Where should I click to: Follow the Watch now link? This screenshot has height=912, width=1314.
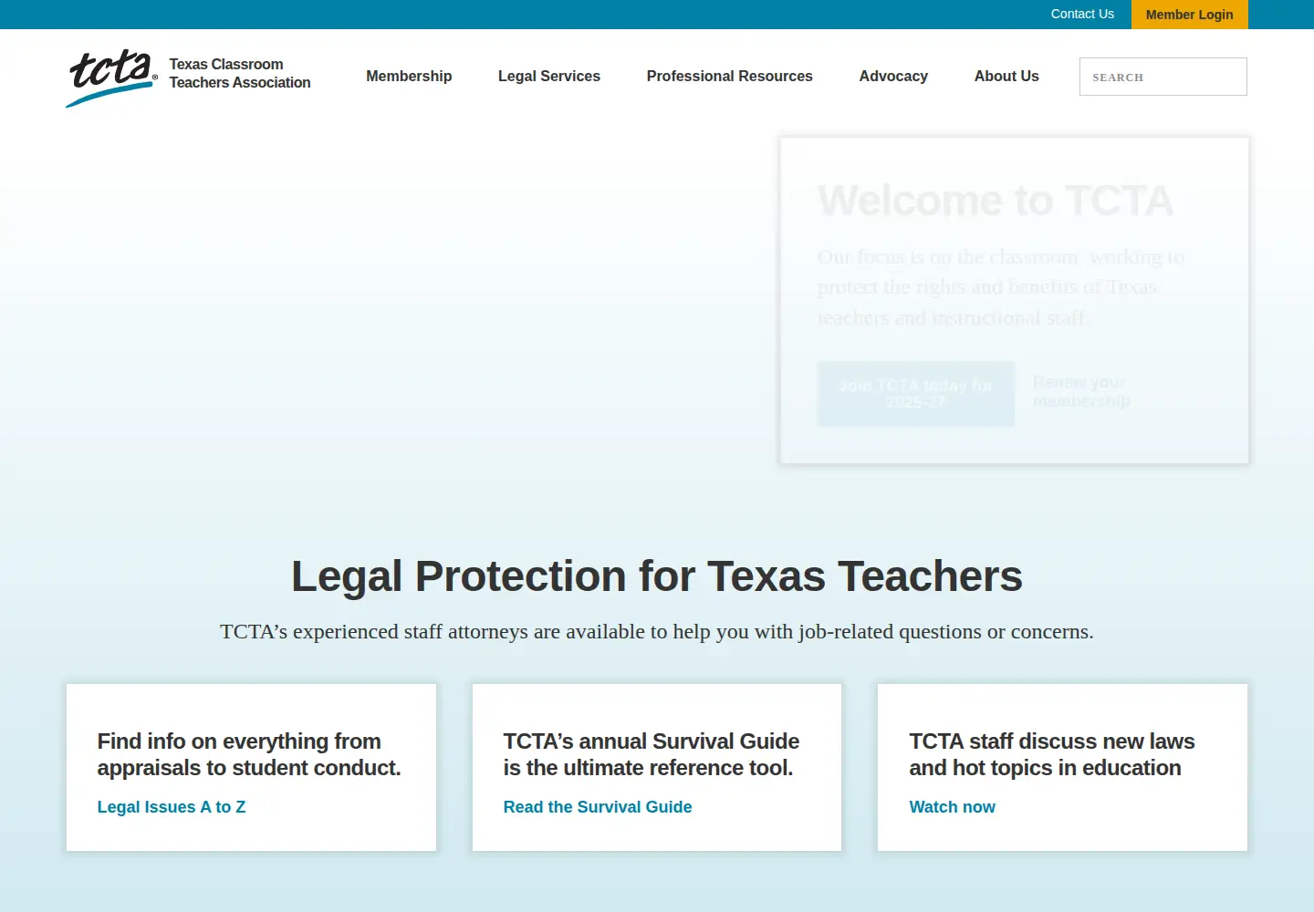tap(952, 807)
